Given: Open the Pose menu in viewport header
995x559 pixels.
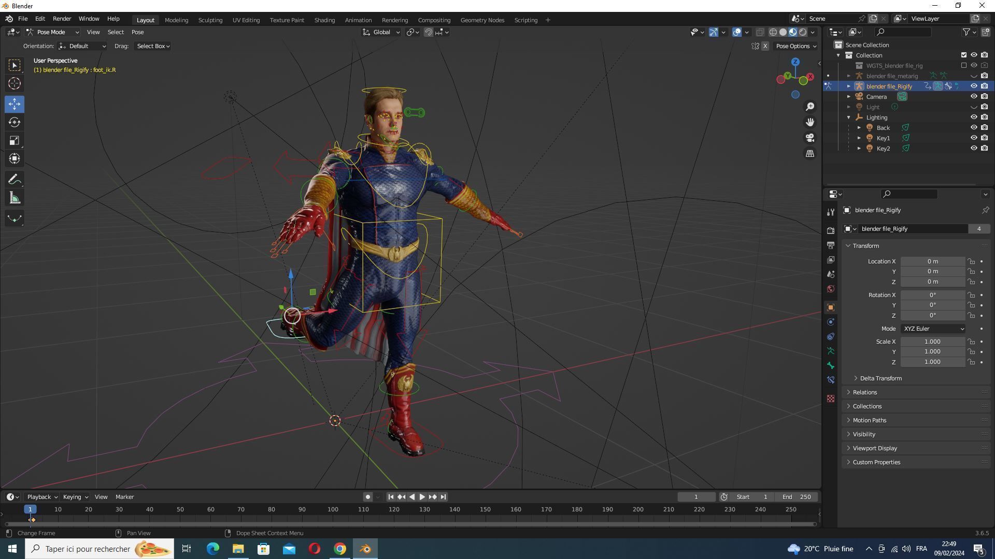Looking at the screenshot, I should pos(137,32).
